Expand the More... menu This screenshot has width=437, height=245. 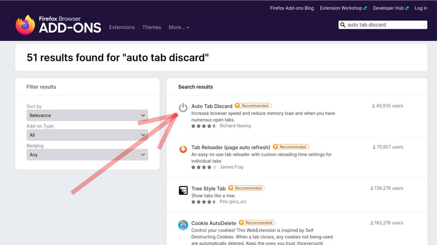179,27
